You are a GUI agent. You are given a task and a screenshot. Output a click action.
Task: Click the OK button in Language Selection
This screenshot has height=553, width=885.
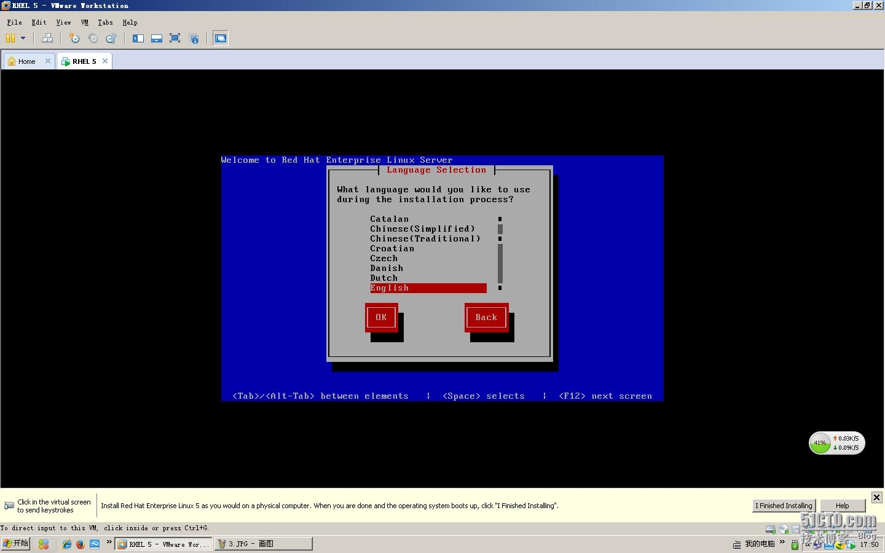tap(381, 318)
